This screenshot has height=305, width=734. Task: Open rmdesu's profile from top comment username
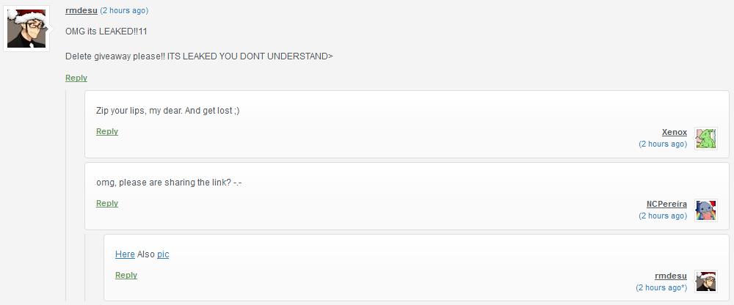point(81,10)
